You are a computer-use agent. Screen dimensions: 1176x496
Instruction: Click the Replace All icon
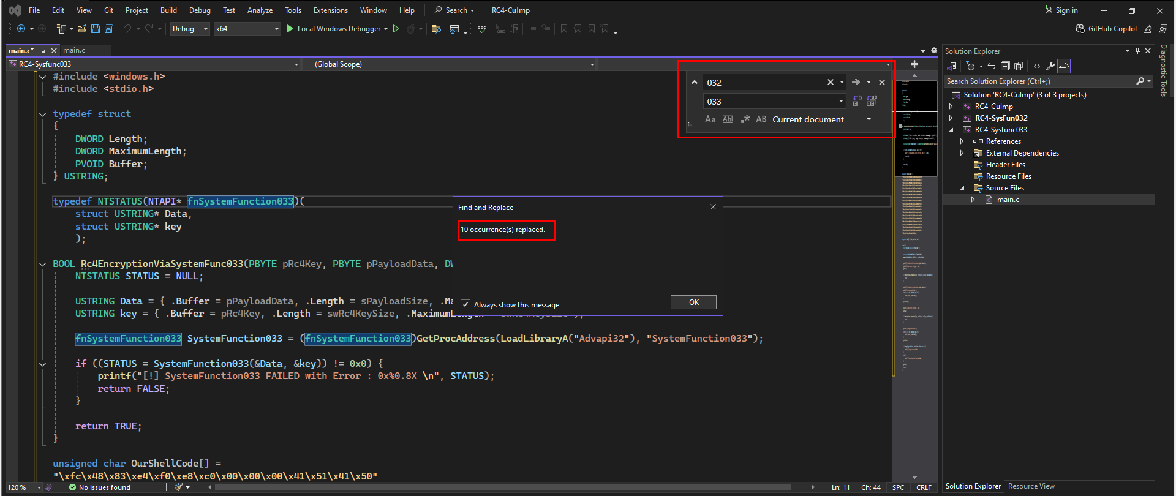pyautogui.click(x=872, y=101)
